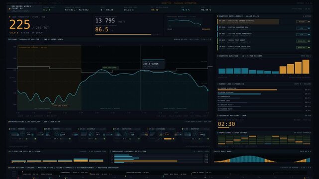The width and height of the screenshot is (319, 179).
Task: Click the first blue downtime duration bar
Action: click(222, 71)
